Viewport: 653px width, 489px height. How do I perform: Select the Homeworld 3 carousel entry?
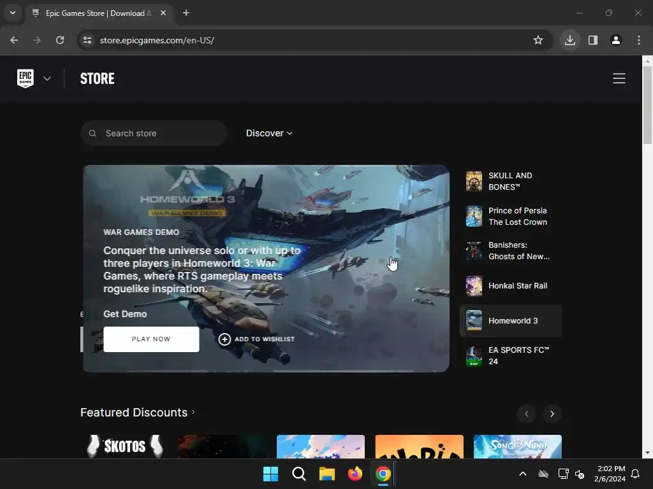coord(511,321)
